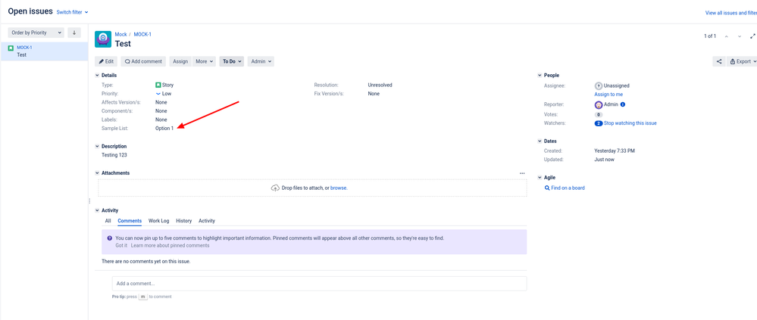The height and width of the screenshot is (320, 757).
Task: Click the Labels value None
Action: click(x=161, y=120)
